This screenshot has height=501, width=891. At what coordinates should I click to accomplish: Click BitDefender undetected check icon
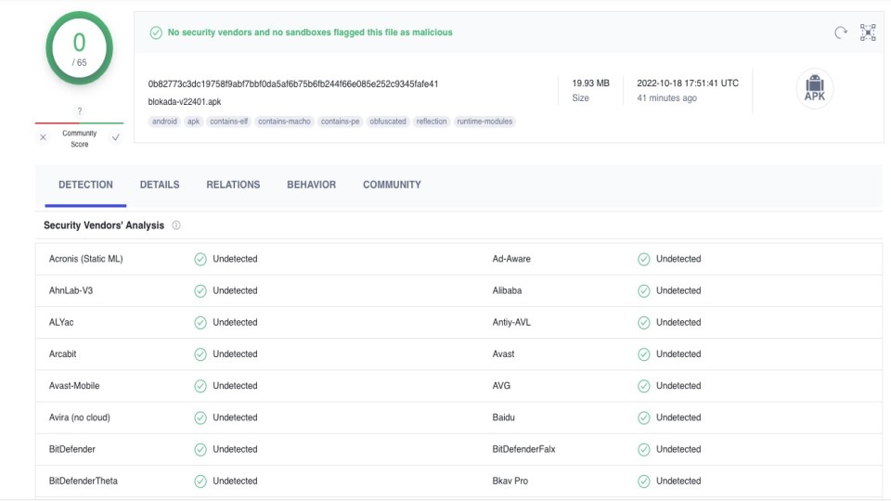(200, 450)
